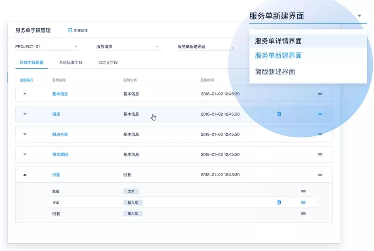Click the trash icon in 评论 row
Image resolution: width=374 pixels, height=251 pixels.
point(279,202)
